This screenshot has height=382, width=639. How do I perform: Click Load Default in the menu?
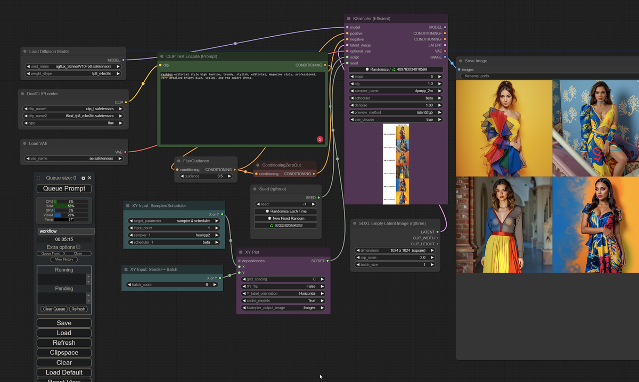click(64, 372)
